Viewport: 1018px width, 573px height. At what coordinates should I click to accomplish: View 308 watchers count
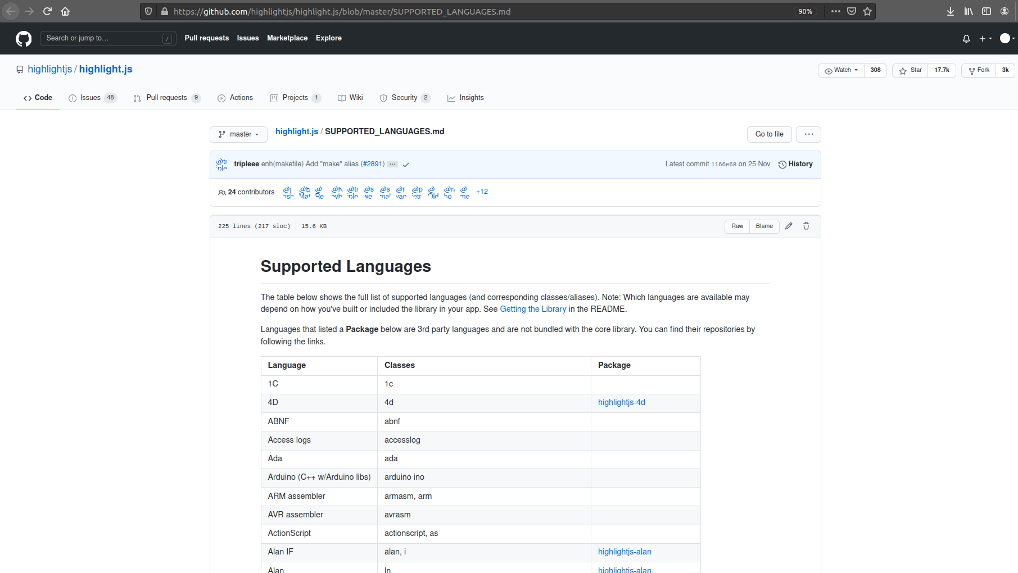[x=875, y=70]
